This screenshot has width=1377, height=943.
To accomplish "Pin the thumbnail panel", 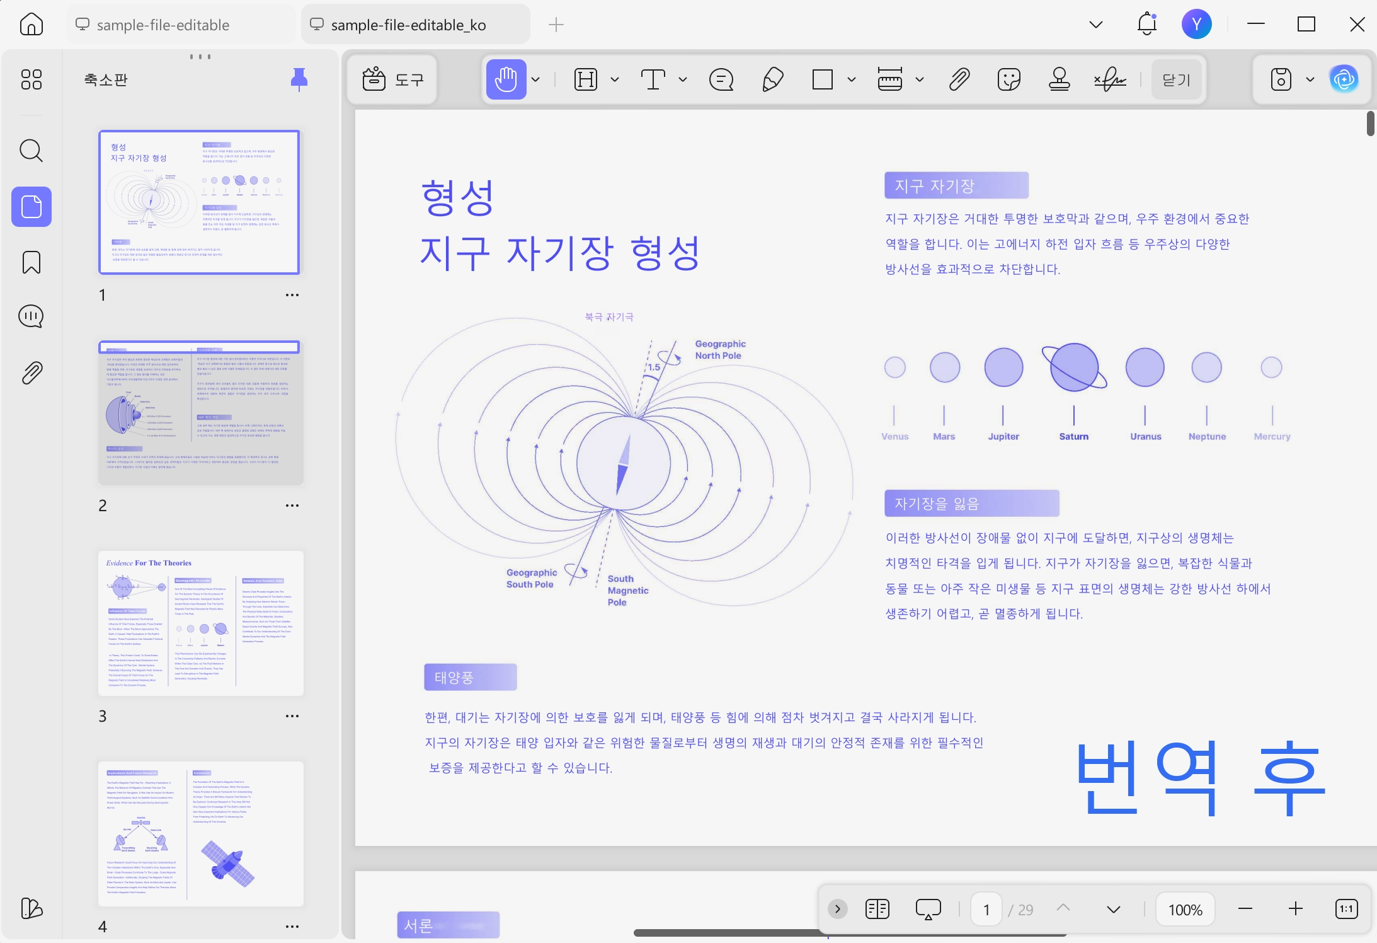I will [x=299, y=79].
